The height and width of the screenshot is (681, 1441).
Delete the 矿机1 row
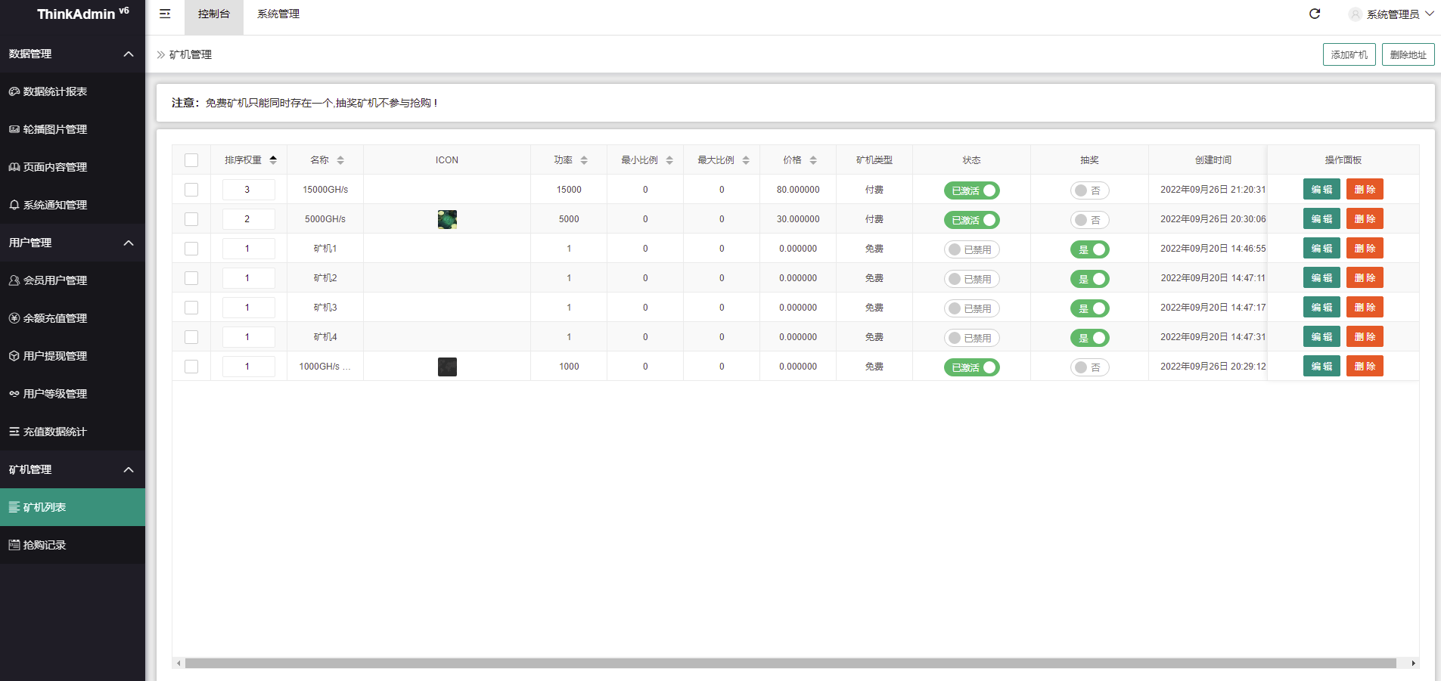coord(1365,249)
